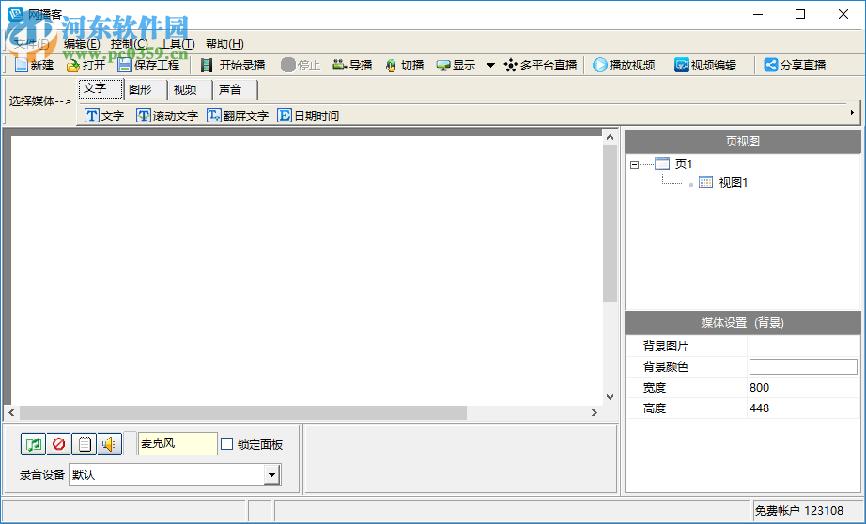Viewport: 866px width, 524px height.
Task: Expand the media toolbar overflow arrow
Action: (x=852, y=113)
